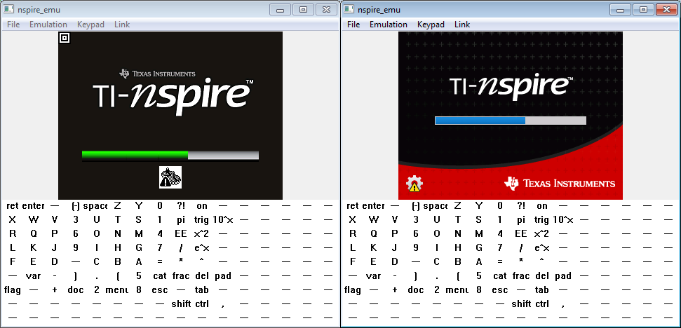Open the Keypad menu in the right window

(431, 25)
